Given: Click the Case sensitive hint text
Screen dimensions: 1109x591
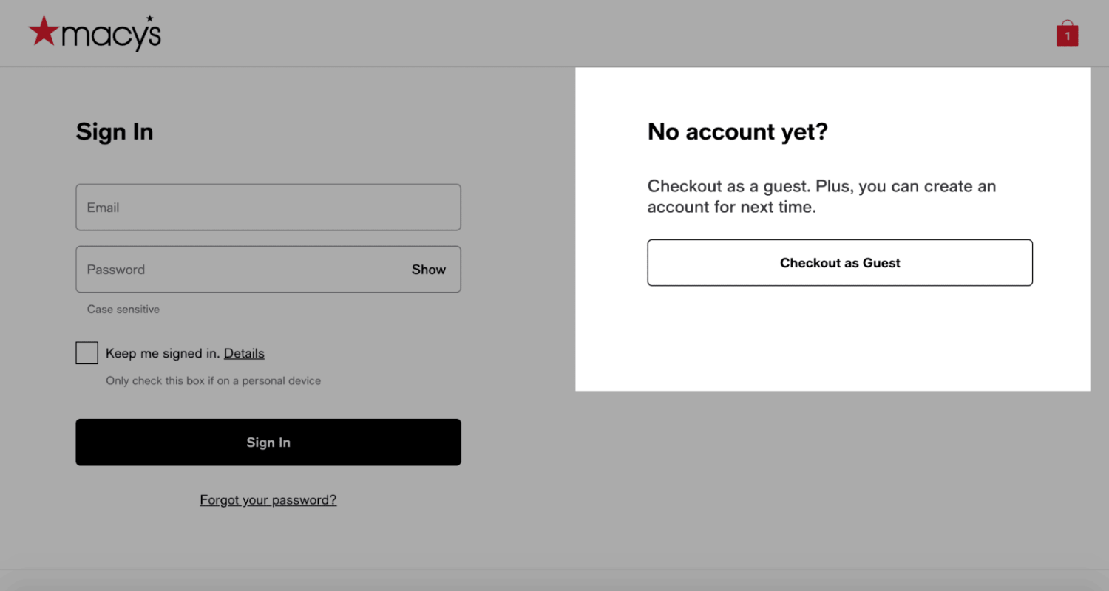Looking at the screenshot, I should [123, 310].
